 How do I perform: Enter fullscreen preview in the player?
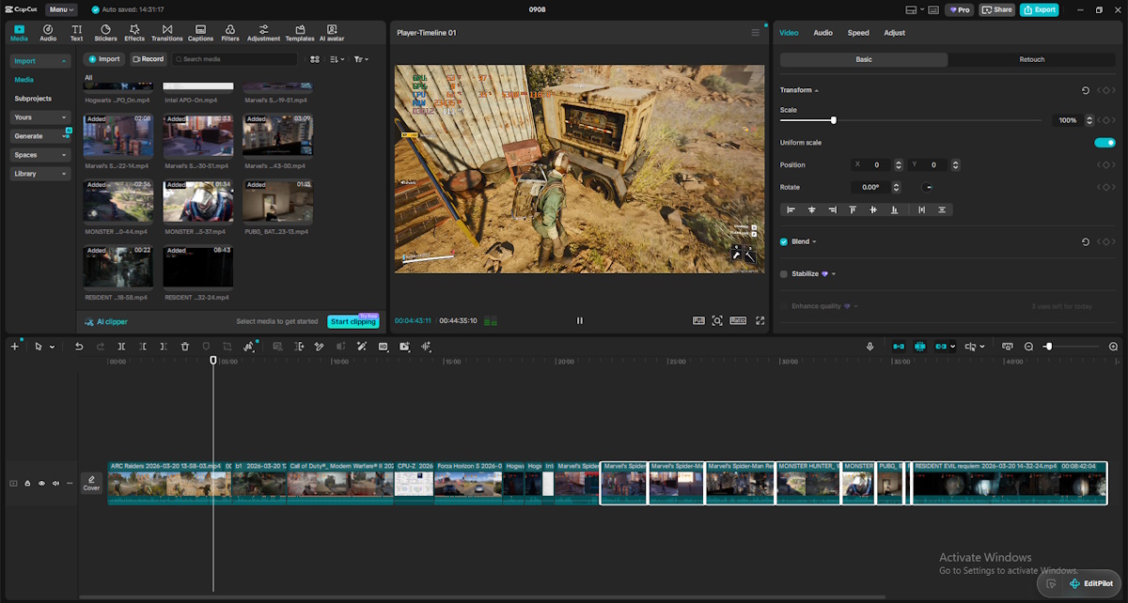tap(760, 320)
